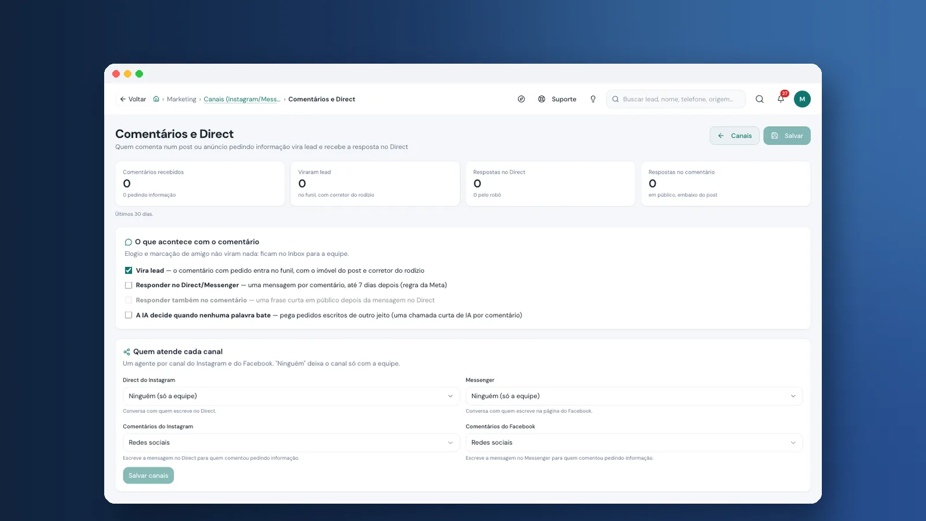Expand the Direct do Instagram dropdown
Viewport: 926px width, 521px height.
[291, 396]
